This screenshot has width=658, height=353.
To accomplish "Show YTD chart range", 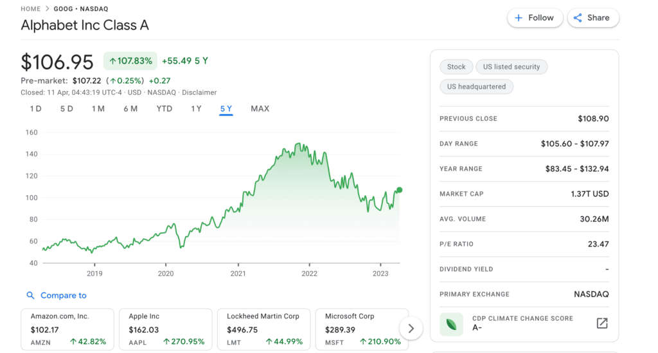I will 164,108.
